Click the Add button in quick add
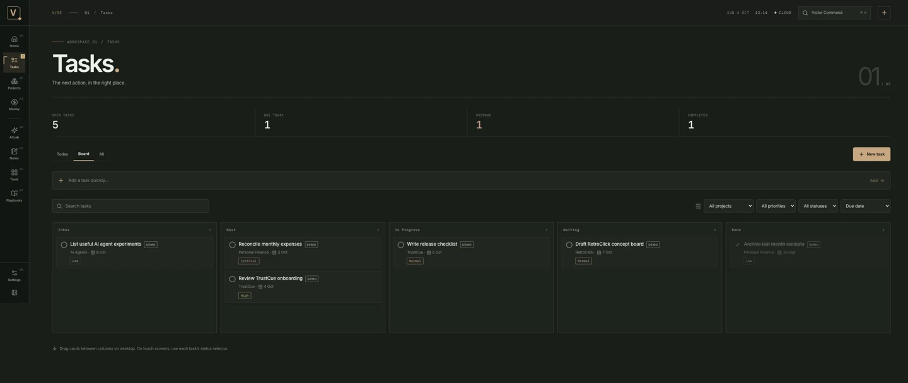908x383 pixels. tap(877, 180)
